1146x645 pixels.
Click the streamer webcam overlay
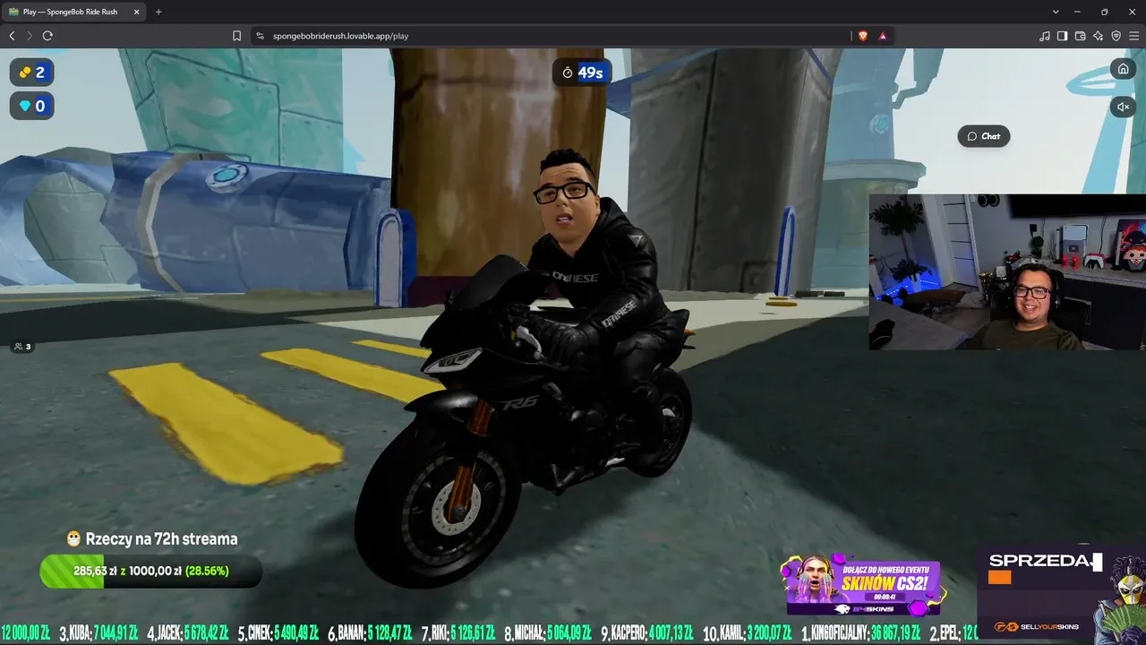pos(1007,271)
